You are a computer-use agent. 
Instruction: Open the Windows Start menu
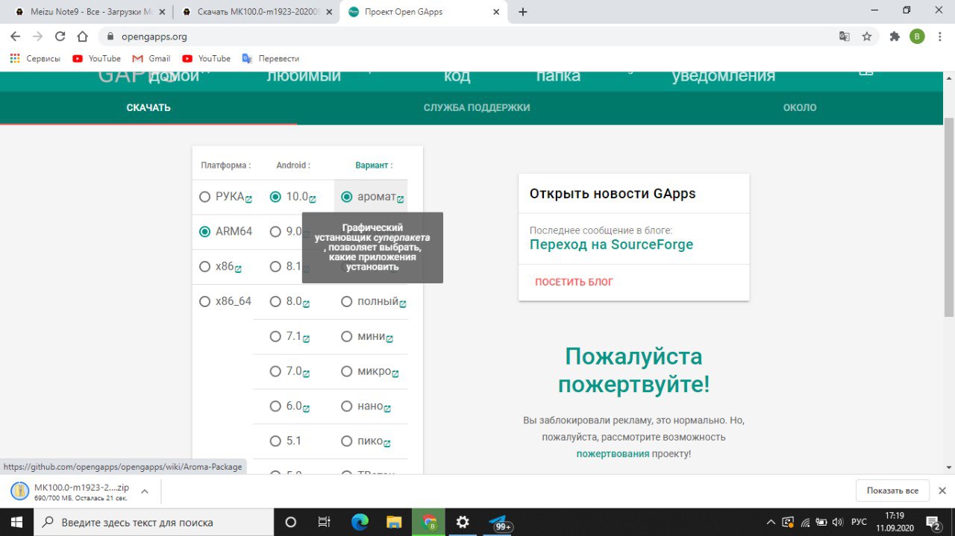point(17,522)
